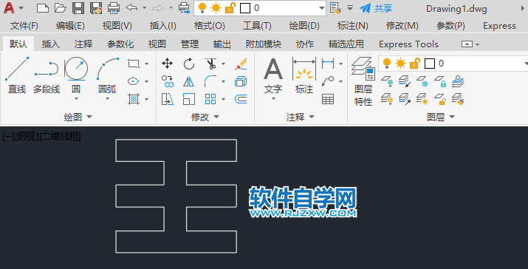Select the Polyline (多段线) tool

pyautogui.click(x=47, y=75)
